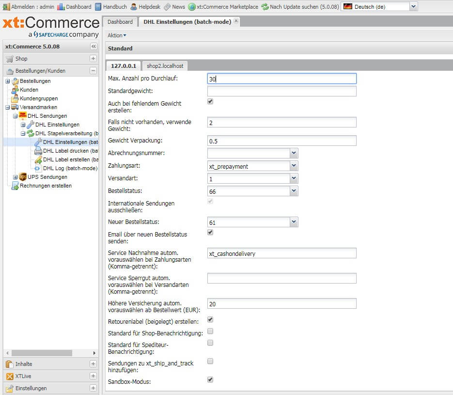453x395 pixels.
Task: Click the Rechnungen erstellen document icon
Action: (x=15, y=186)
